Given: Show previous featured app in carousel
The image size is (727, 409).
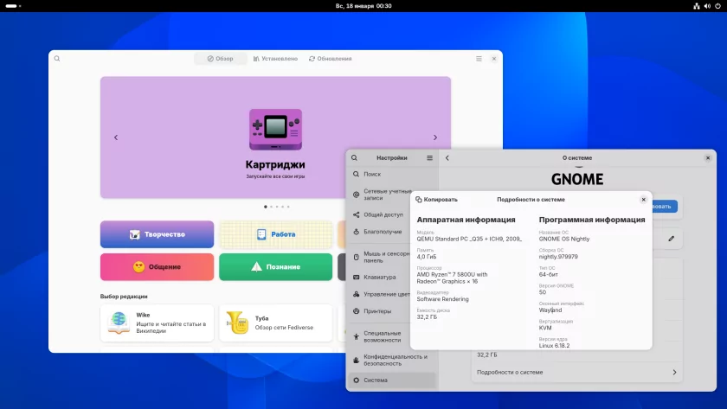Looking at the screenshot, I should (116, 137).
